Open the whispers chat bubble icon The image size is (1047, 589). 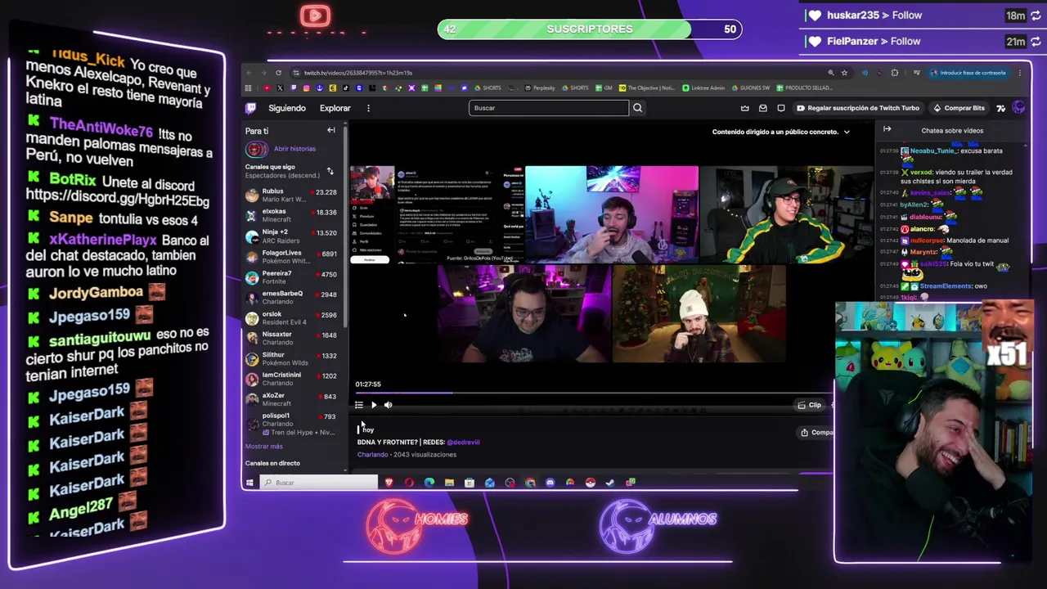[781, 108]
